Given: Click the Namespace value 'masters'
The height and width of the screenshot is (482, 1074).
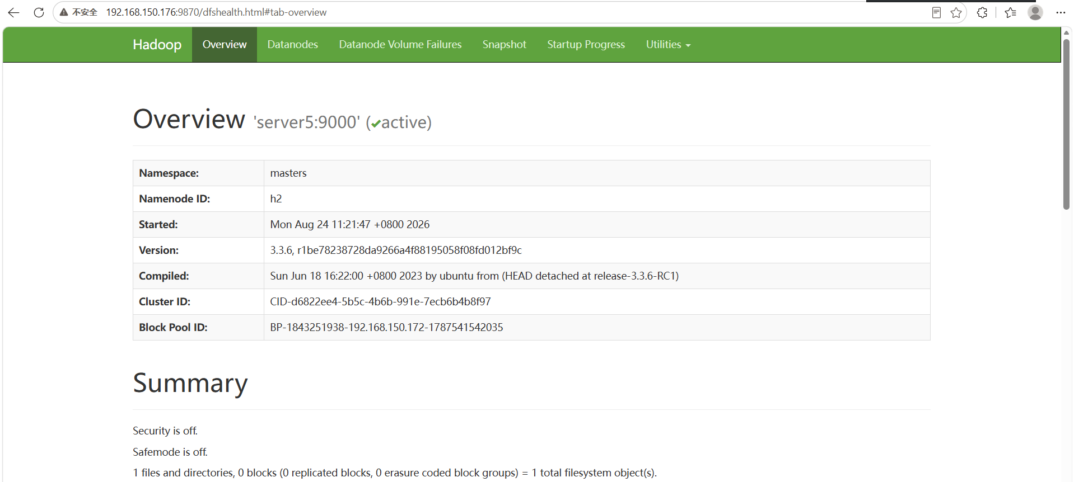Looking at the screenshot, I should (288, 173).
